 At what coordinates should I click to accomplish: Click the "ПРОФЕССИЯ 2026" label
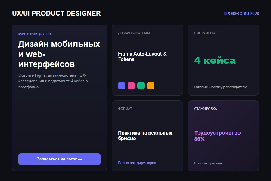(x=241, y=14)
